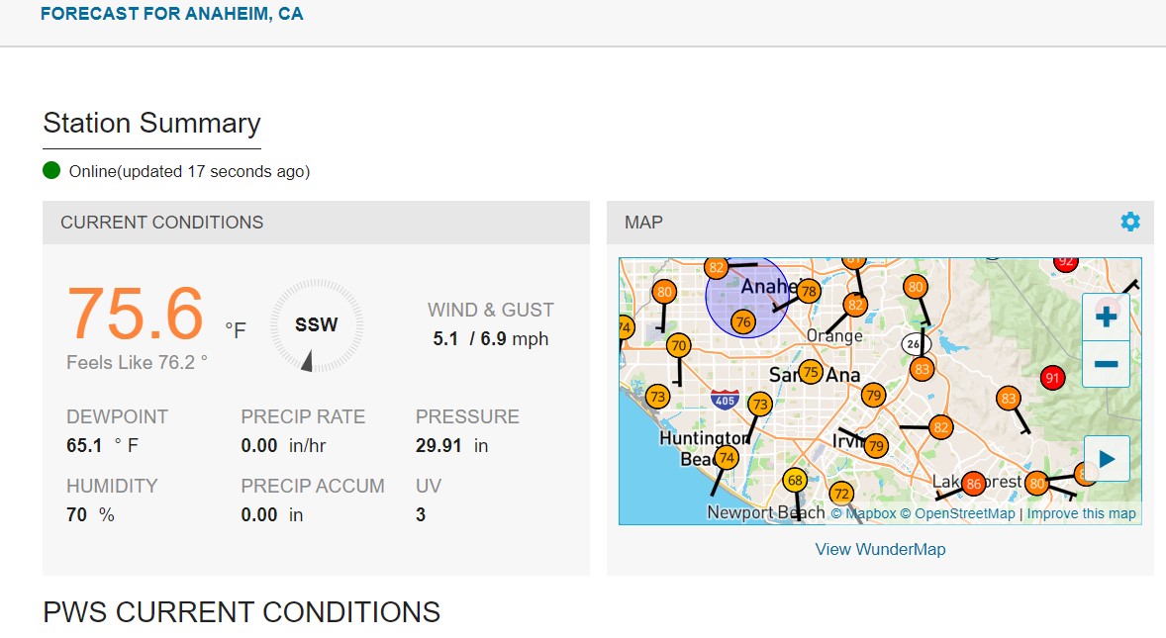This screenshot has height=638, width=1166.
Task: Select the 76° station marker in Anaheim
Action: click(743, 321)
